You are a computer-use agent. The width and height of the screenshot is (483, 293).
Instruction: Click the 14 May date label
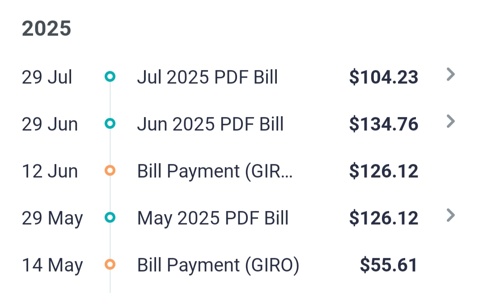(x=52, y=265)
